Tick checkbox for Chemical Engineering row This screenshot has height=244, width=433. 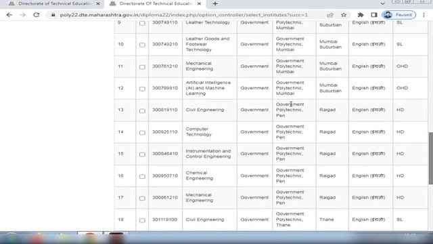coord(142,176)
